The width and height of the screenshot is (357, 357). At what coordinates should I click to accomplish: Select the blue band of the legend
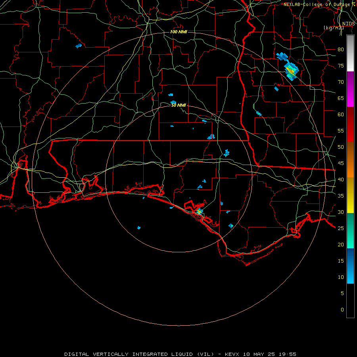pyautogui.click(x=350, y=266)
